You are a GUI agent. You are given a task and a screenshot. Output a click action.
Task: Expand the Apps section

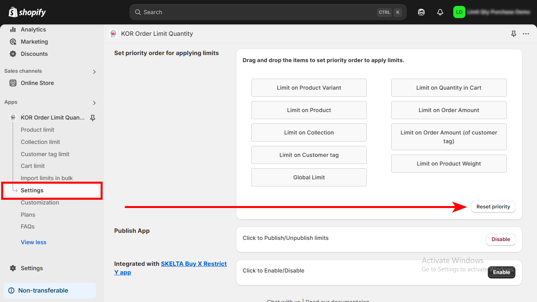(94, 103)
